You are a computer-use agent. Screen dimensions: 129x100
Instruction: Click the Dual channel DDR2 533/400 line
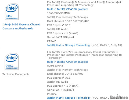click(65, 74)
